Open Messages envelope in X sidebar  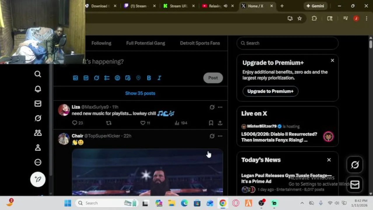(38, 104)
